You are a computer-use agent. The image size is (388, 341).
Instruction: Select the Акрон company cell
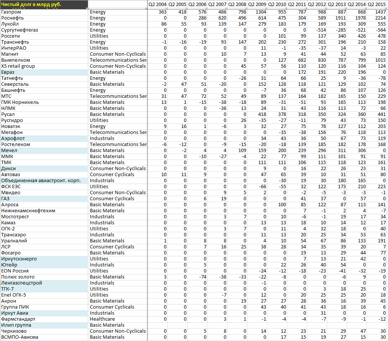44,301
